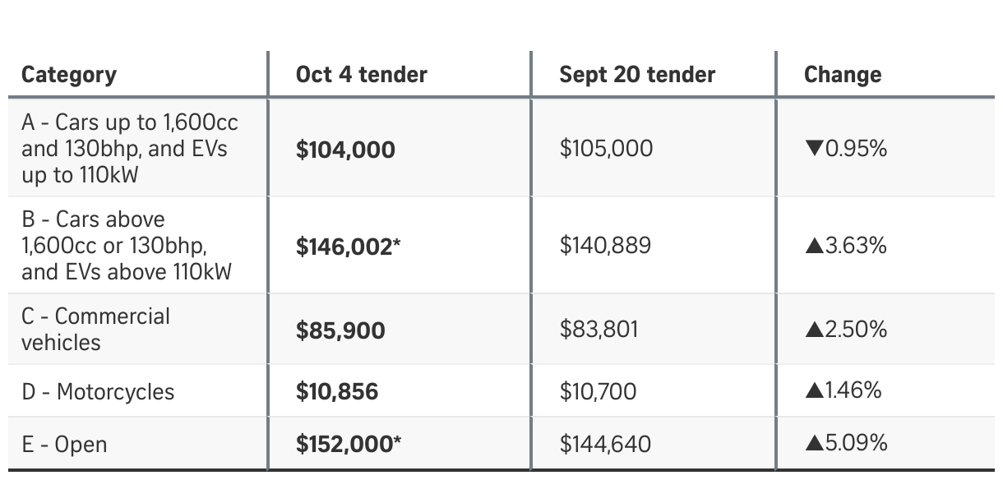Viewport: 1003px width, 480px height.
Task: Click the Change column header
Action: pyautogui.click(x=843, y=75)
